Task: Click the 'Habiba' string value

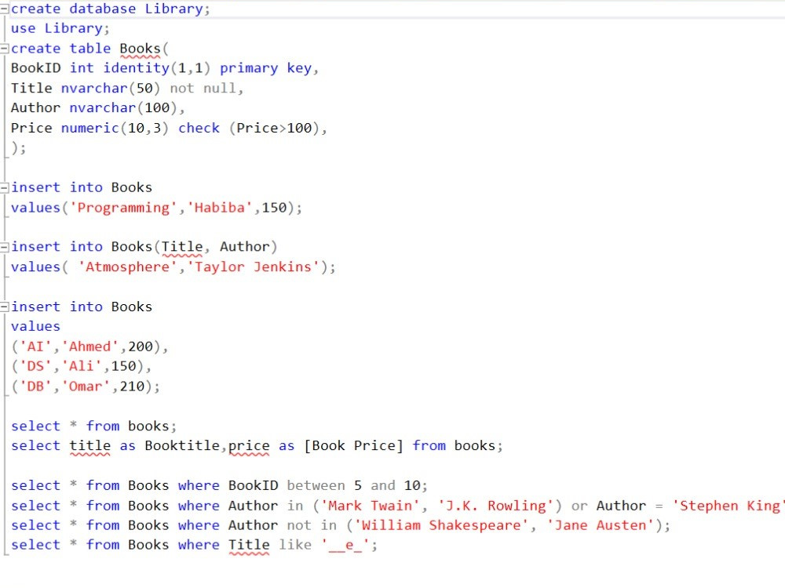Action: [x=219, y=208]
